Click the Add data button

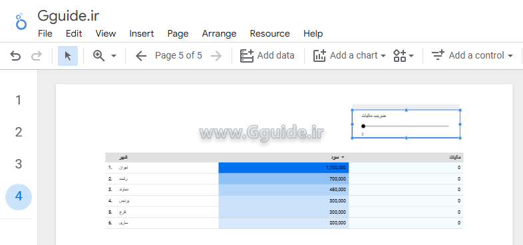coord(267,55)
